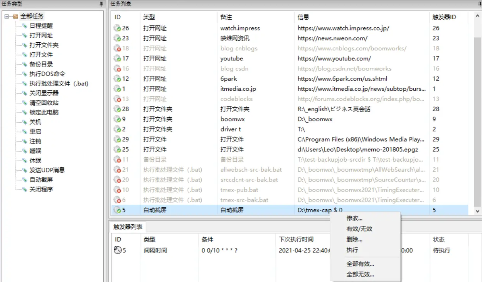Click the clock icon of trigger 5

(x=118, y=250)
